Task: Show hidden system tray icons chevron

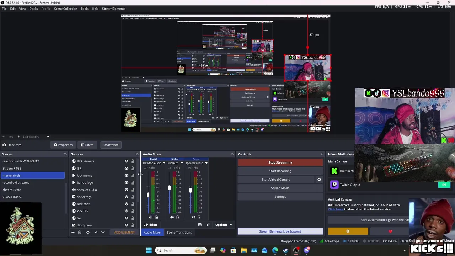Action: pyautogui.click(x=405, y=250)
